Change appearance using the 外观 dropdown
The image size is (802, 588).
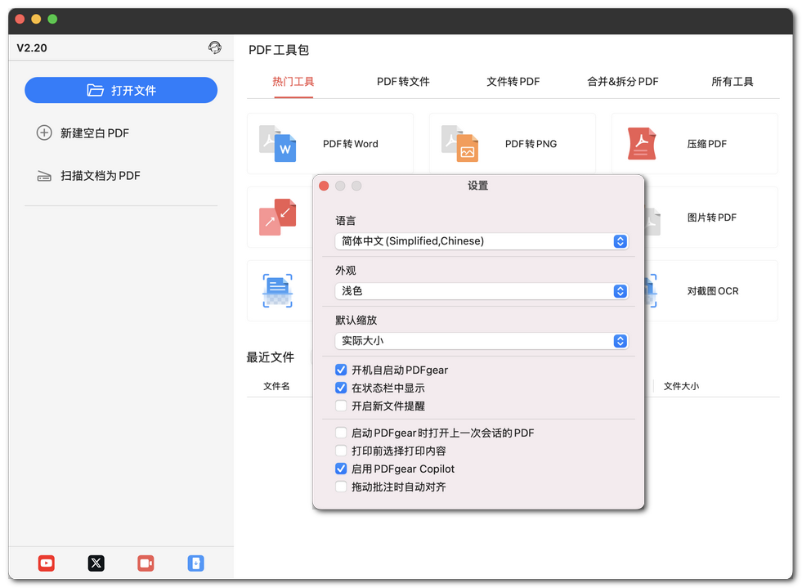pos(482,291)
